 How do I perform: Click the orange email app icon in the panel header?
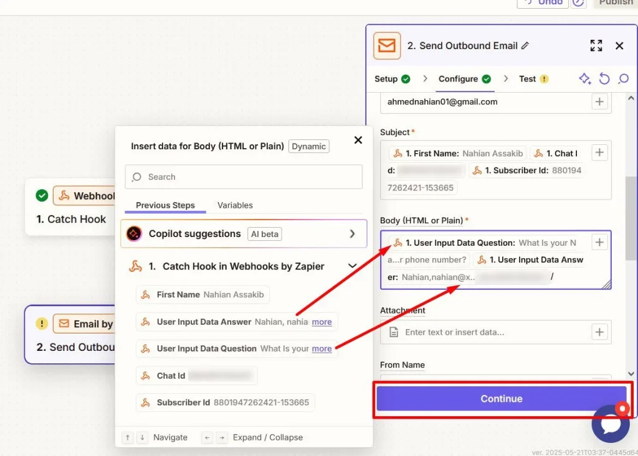click(386, 45)
